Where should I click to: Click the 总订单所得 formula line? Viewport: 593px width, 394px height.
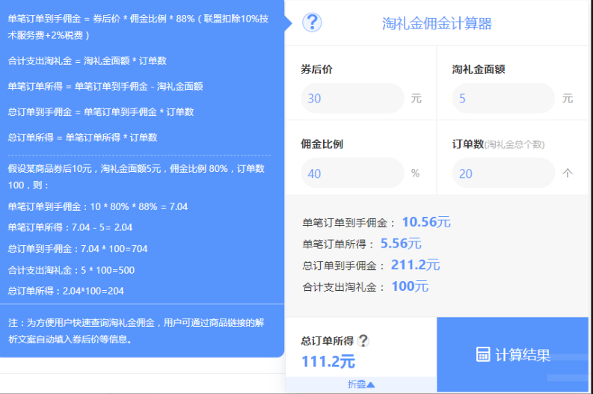click(x=82, y=138)
